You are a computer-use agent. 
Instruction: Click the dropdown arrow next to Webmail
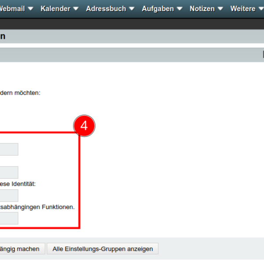coord(30,9)
